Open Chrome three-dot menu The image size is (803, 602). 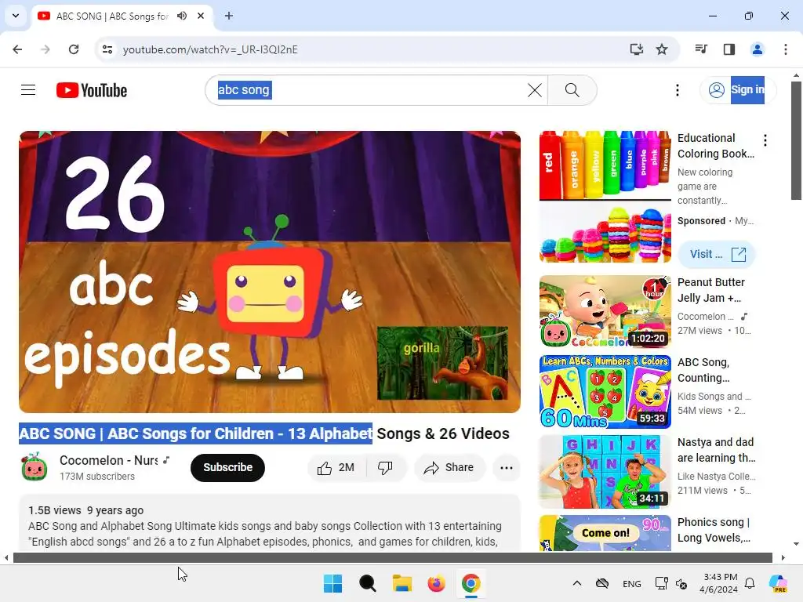pyautogui.click(x=786, y=49)
